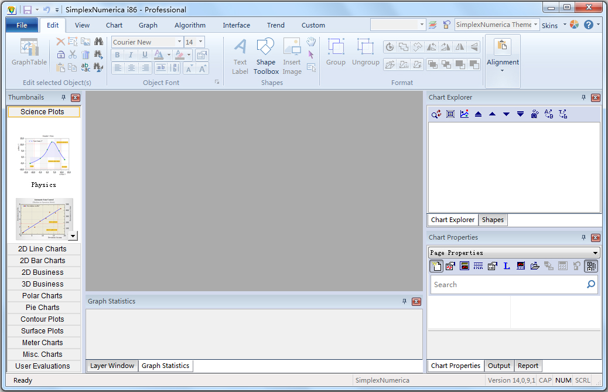The image size is (608, 392).
Task: Switch to the Layer Window tab
Action: pos(112,366)
